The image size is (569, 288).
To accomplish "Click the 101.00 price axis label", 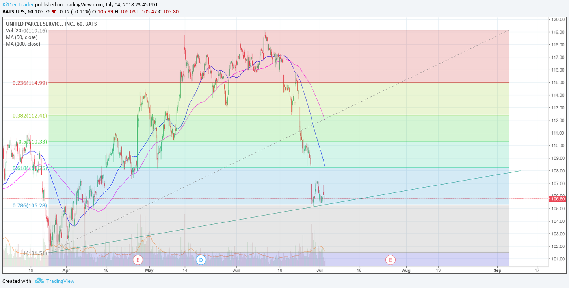I will 559,258.
